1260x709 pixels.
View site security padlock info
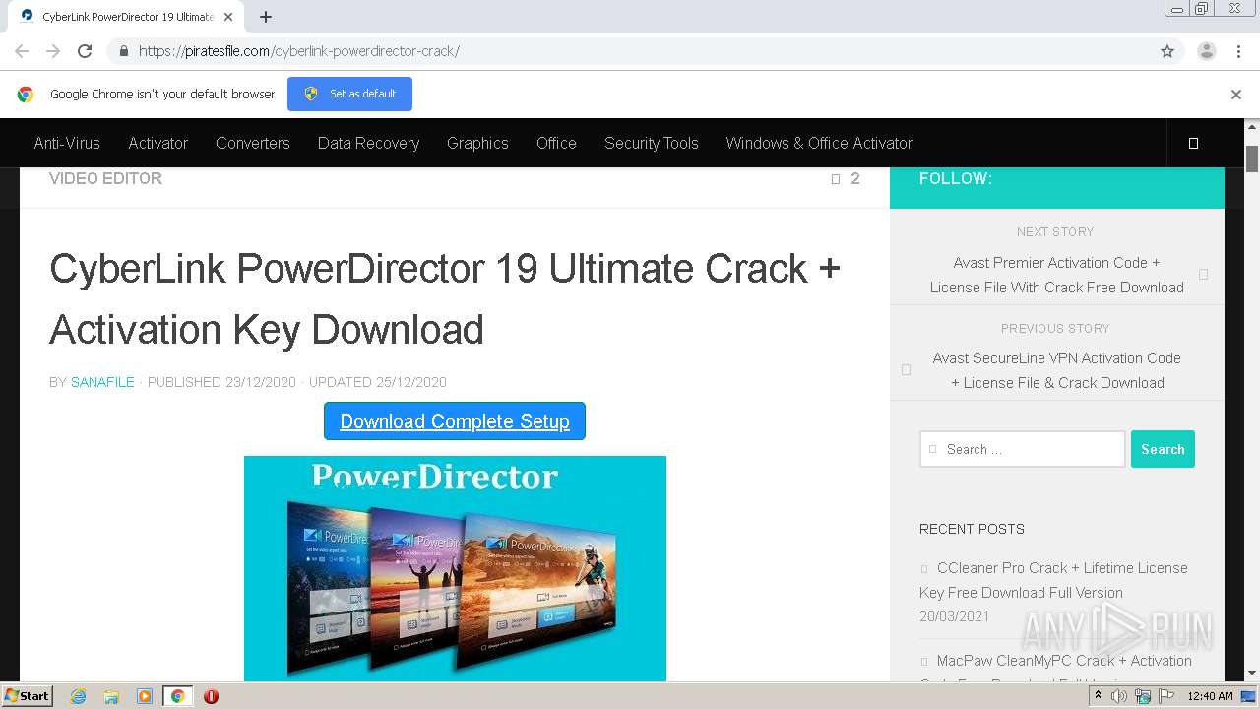(123, 51)
